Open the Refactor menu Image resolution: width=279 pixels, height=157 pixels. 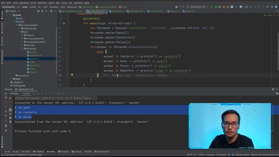coord(42,3)
